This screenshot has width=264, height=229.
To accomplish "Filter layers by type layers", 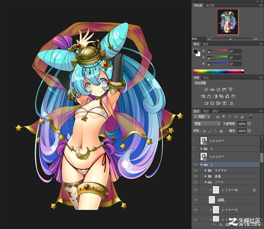I will click(230, 116).
